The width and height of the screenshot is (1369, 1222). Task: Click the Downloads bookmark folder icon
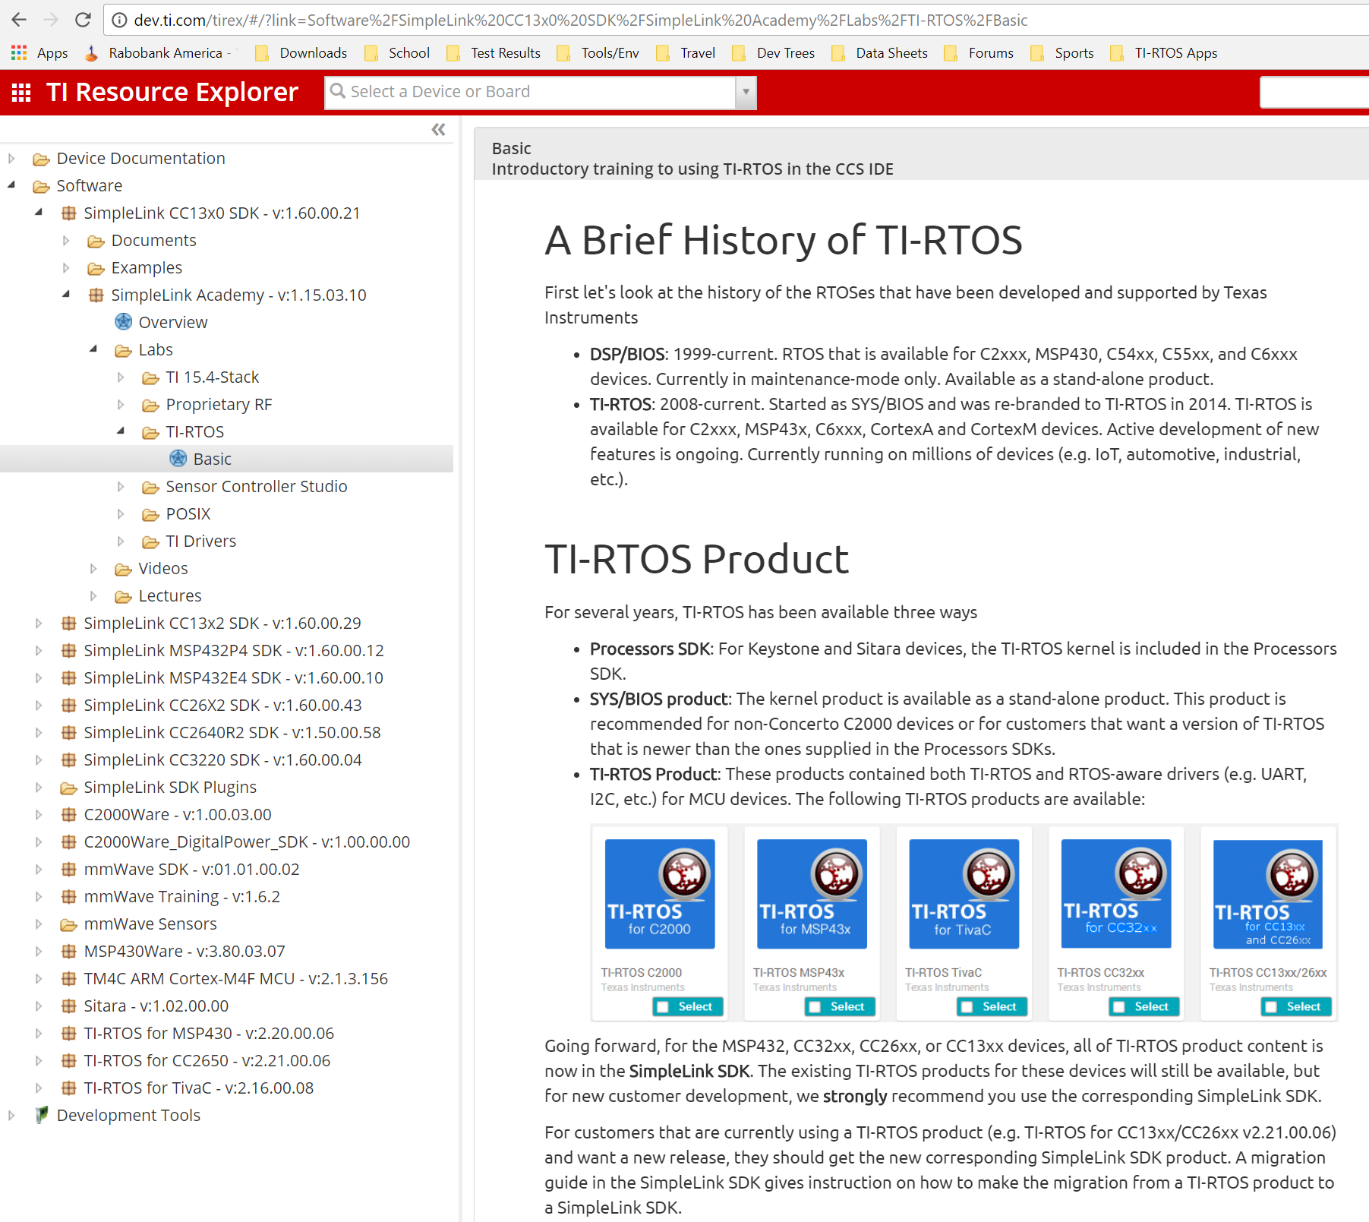click(x=262, y=52)
